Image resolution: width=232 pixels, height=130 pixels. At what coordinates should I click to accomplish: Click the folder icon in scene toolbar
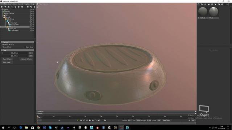click(28, 7)
